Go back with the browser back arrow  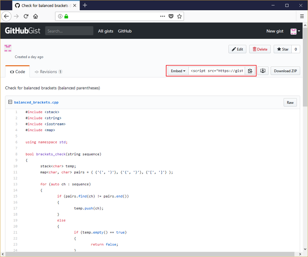click(x=6, y=16)
